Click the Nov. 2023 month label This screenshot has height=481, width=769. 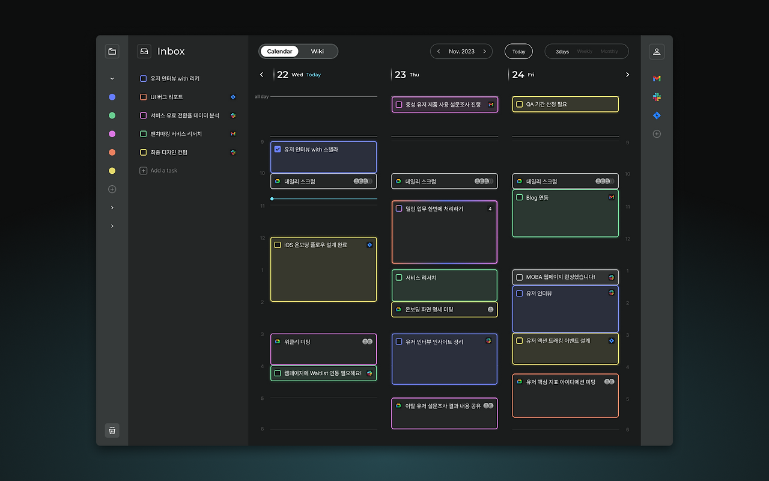coord(461,52)
